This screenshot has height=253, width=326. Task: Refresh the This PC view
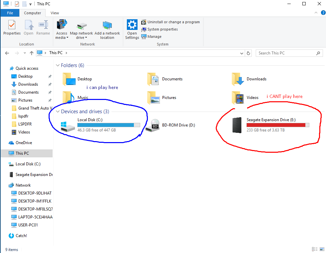(248, 53)
